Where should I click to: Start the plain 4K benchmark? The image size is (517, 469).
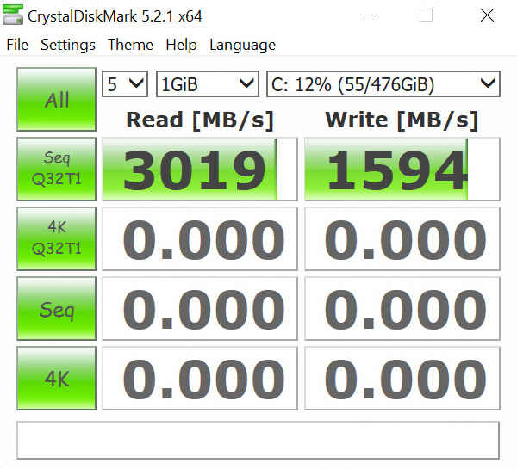click(56, 378)
